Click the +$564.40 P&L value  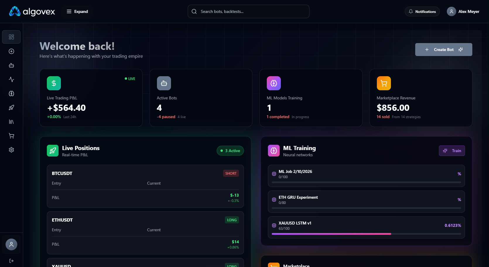(66, 108)
